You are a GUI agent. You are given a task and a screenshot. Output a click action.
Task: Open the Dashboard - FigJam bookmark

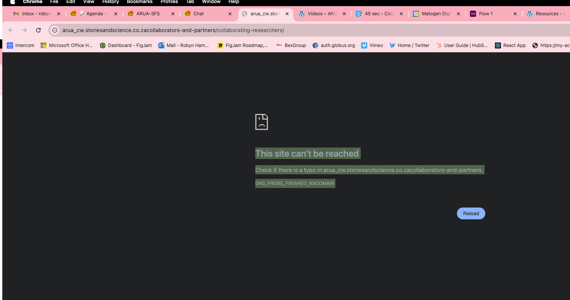click(126, 45)
